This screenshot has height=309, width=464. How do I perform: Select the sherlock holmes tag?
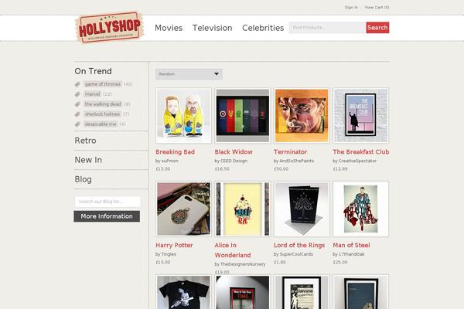pos(102,114)
